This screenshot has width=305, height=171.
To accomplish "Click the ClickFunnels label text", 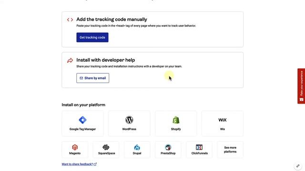I will click(200, 153).
